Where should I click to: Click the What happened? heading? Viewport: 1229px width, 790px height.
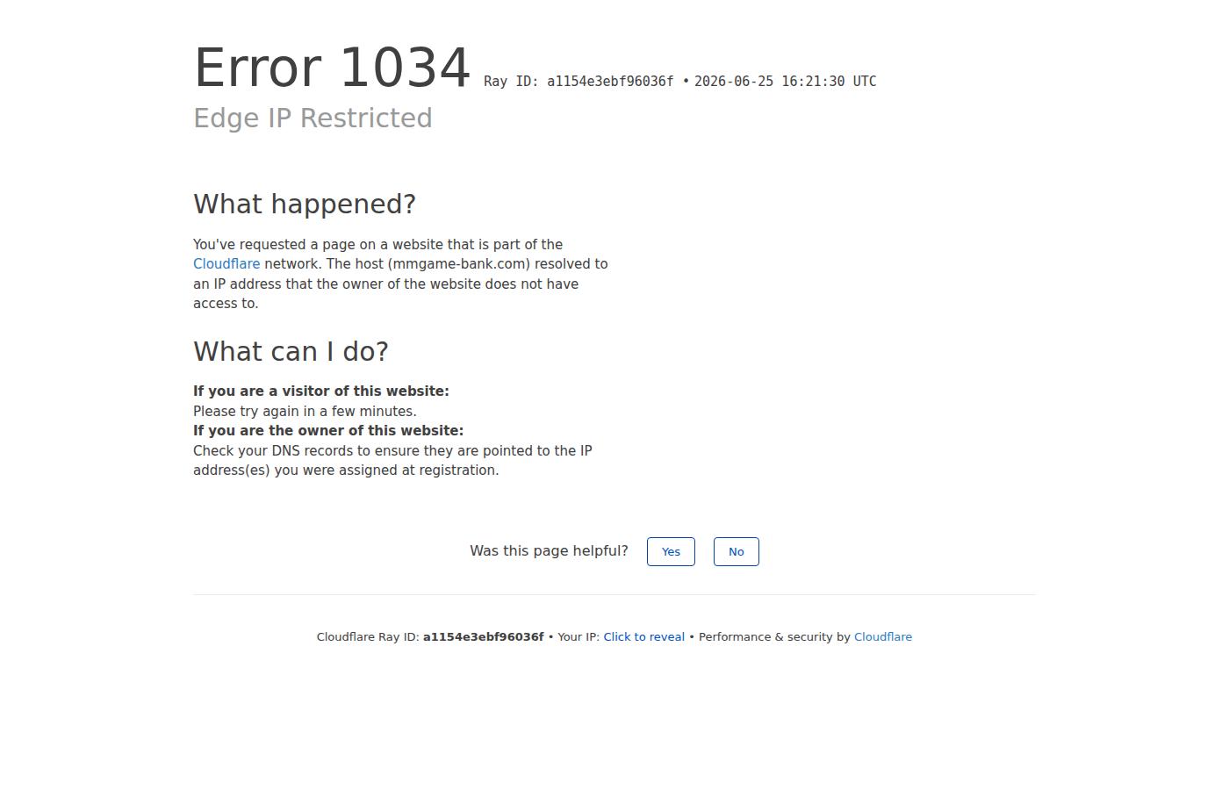[305, 205]
